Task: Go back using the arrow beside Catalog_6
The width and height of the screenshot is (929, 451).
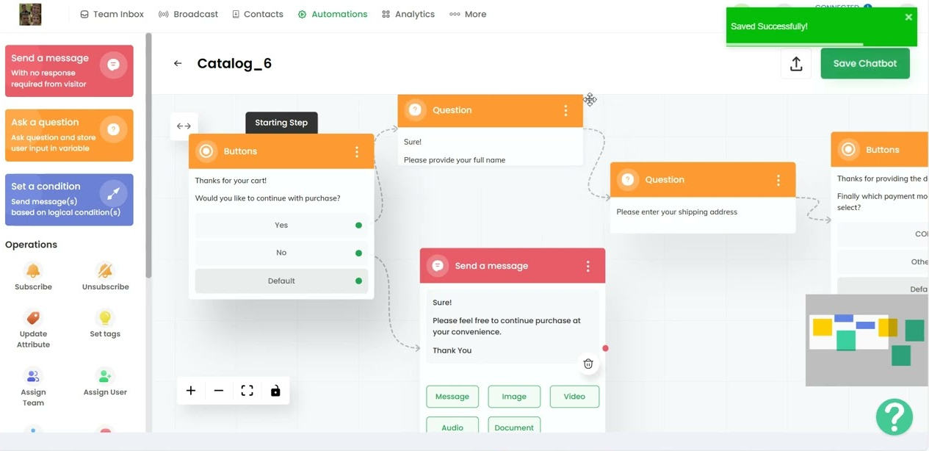Action: click(178, 63)
